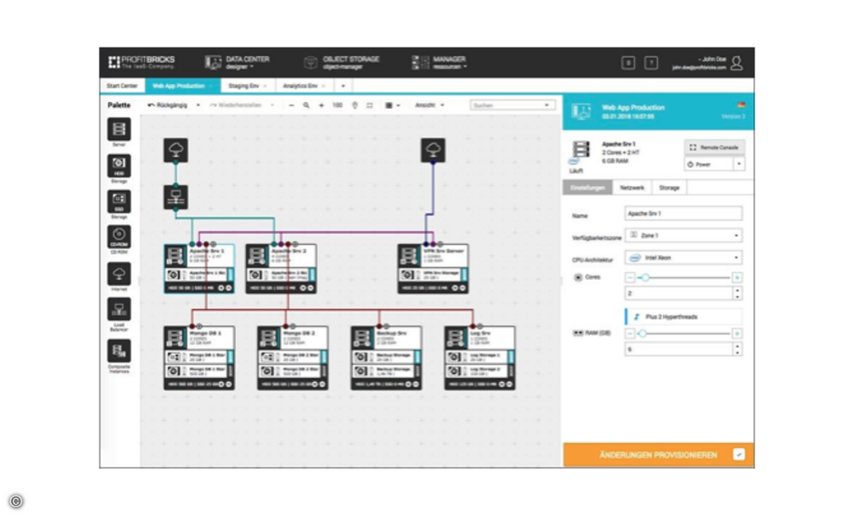This screenshot has width=861, height=517.
Task: Click the RAM value field showing 6
Action: point(684,350)
